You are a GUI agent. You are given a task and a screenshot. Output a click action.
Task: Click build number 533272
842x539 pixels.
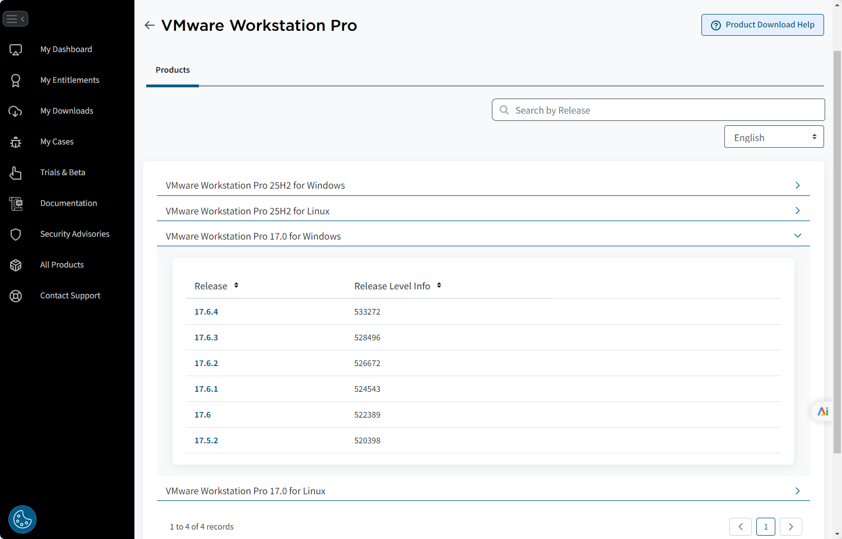tap(367, 312)
